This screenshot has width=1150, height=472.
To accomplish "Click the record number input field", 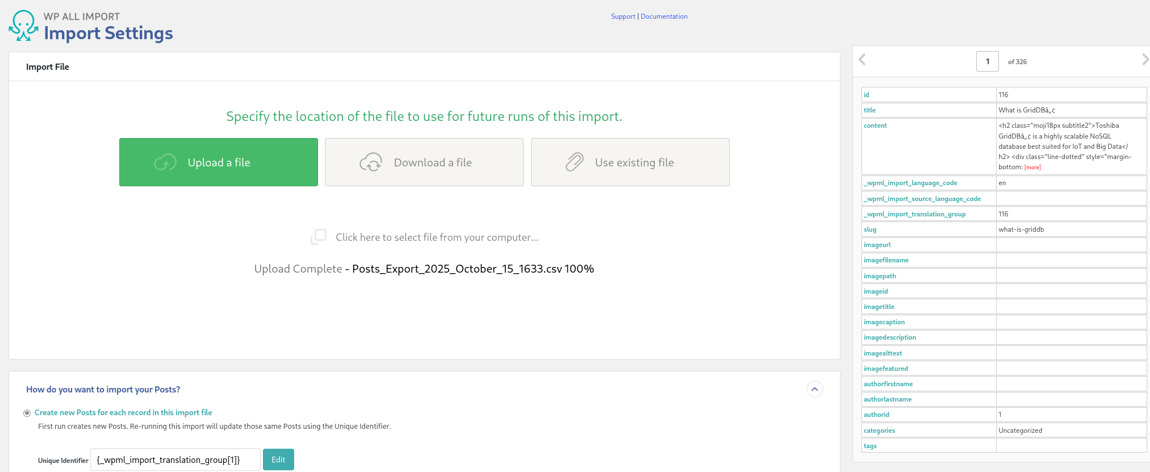I will click(987, 61).
